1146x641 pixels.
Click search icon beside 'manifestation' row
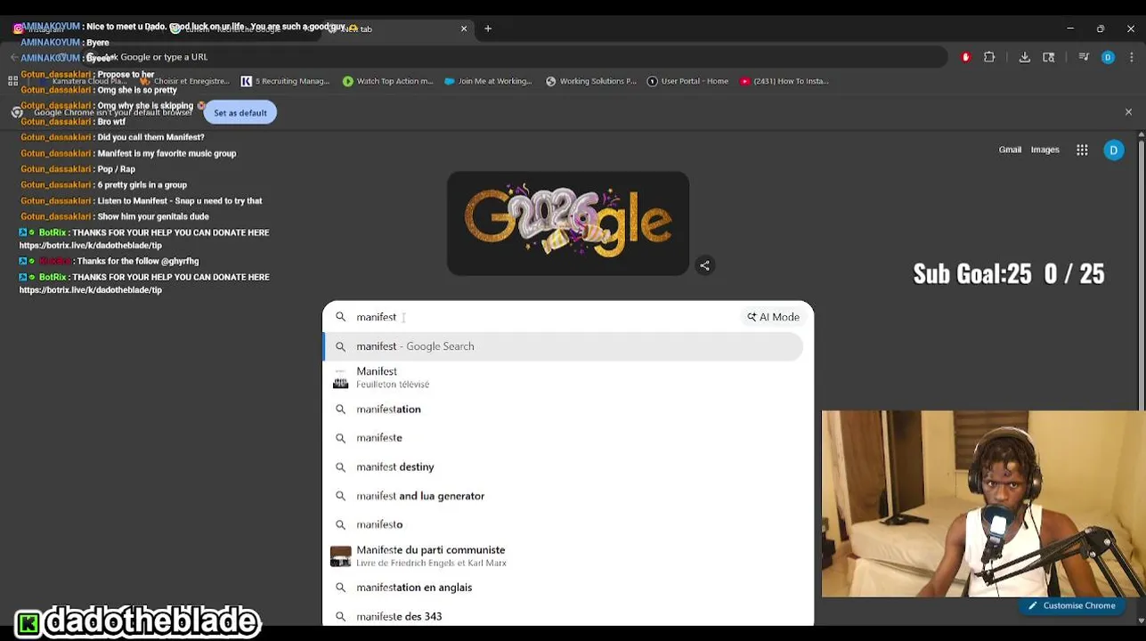point(340,410)
